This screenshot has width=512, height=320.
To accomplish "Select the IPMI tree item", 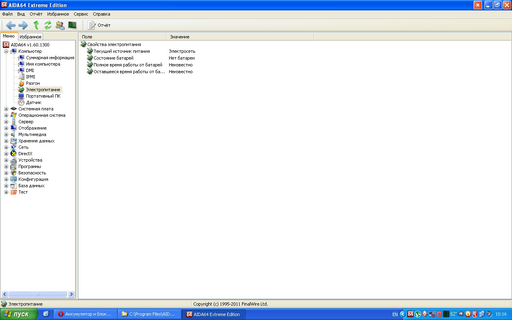I will pos(30,77).
